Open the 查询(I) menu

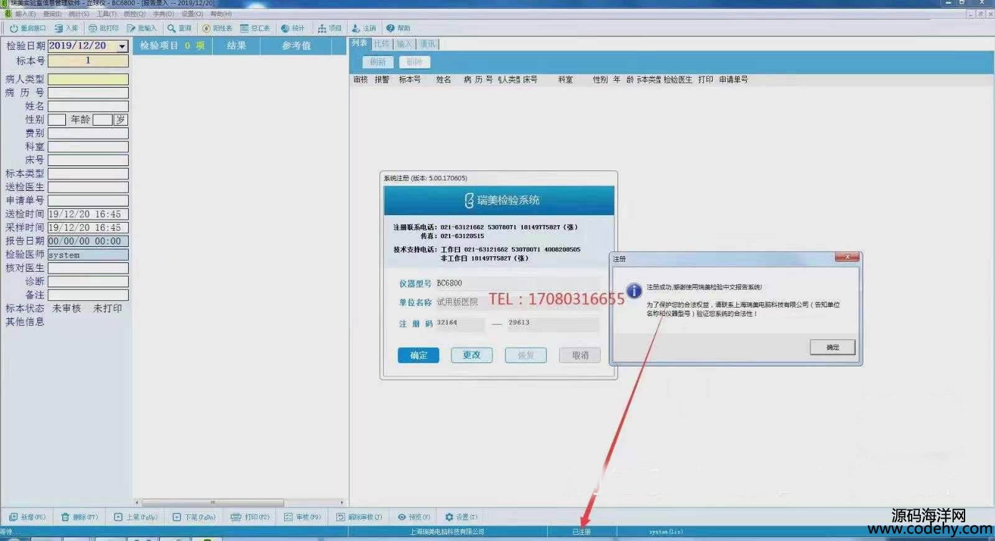52,14
